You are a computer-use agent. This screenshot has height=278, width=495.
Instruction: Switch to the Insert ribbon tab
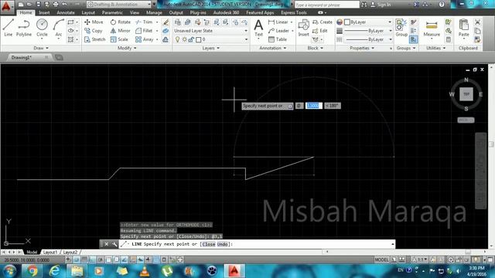44,12
